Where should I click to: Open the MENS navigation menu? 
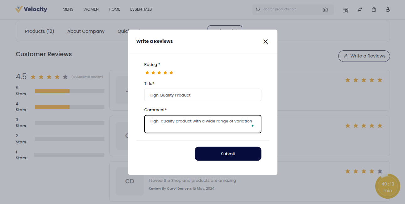click(68, 9)
